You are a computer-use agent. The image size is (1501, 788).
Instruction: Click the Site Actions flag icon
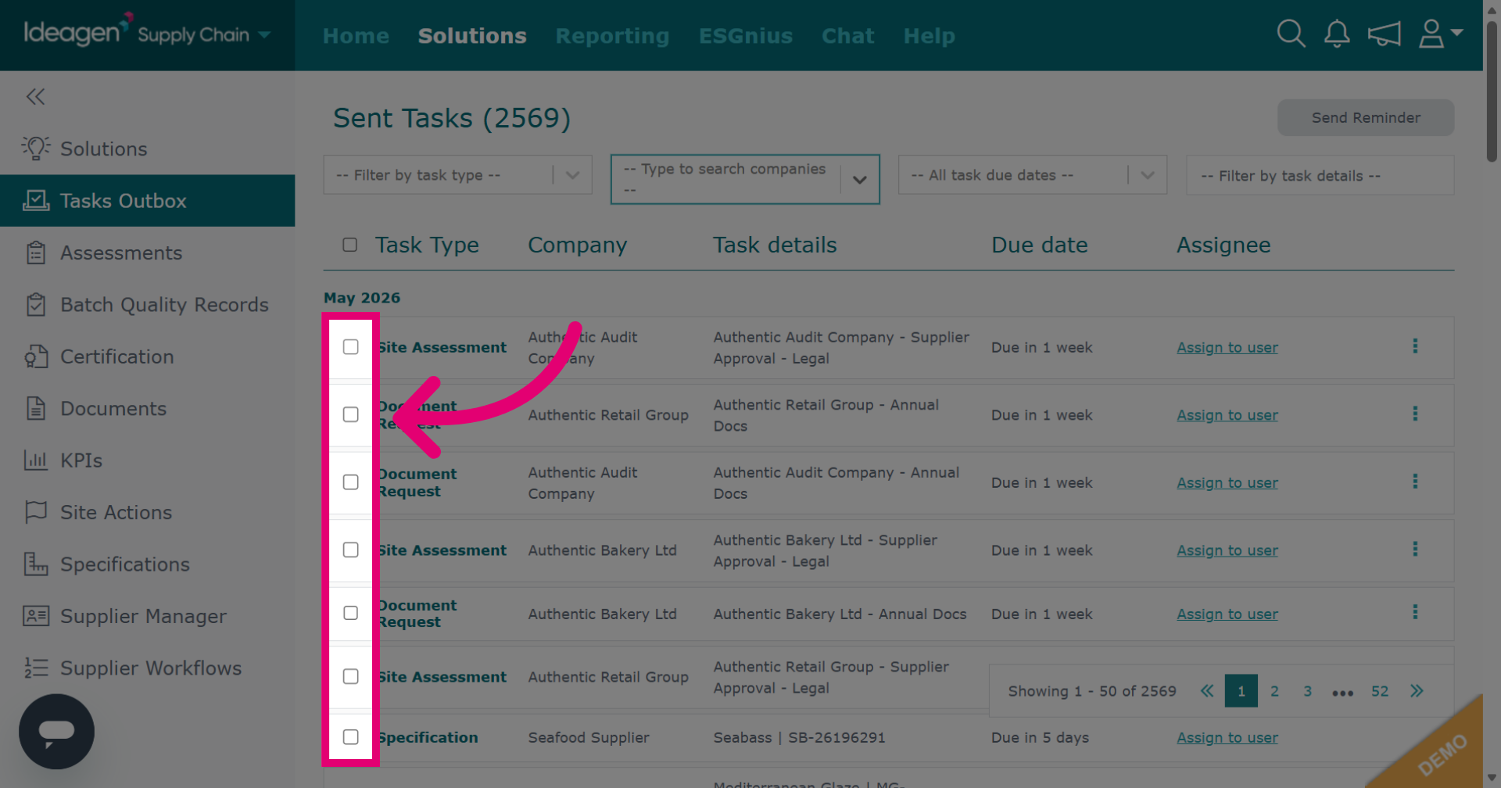point(35,512)
